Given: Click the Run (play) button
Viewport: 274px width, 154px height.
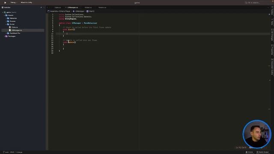Looking at the screenshot, I should (5, 3).
